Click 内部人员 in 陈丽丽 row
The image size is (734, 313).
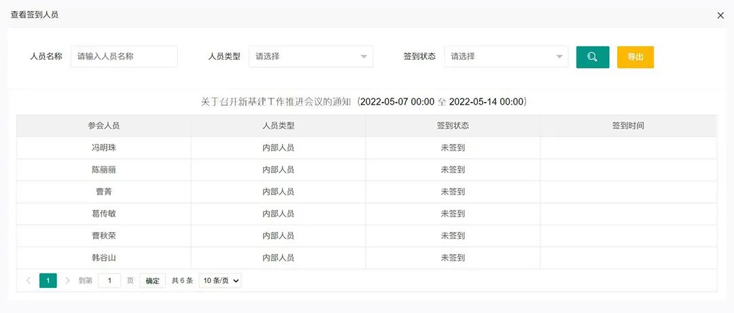pyautogui.click(x=278, y=170)
